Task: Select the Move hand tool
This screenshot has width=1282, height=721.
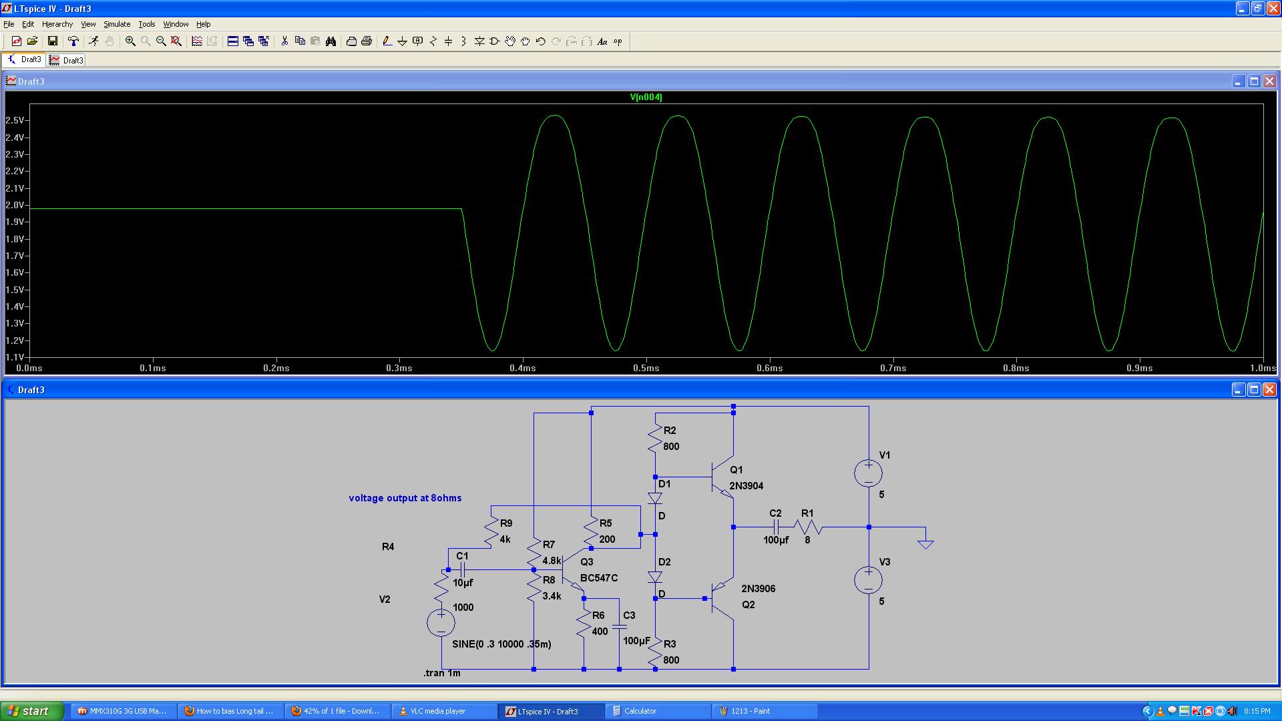Action: pos(510,41)
